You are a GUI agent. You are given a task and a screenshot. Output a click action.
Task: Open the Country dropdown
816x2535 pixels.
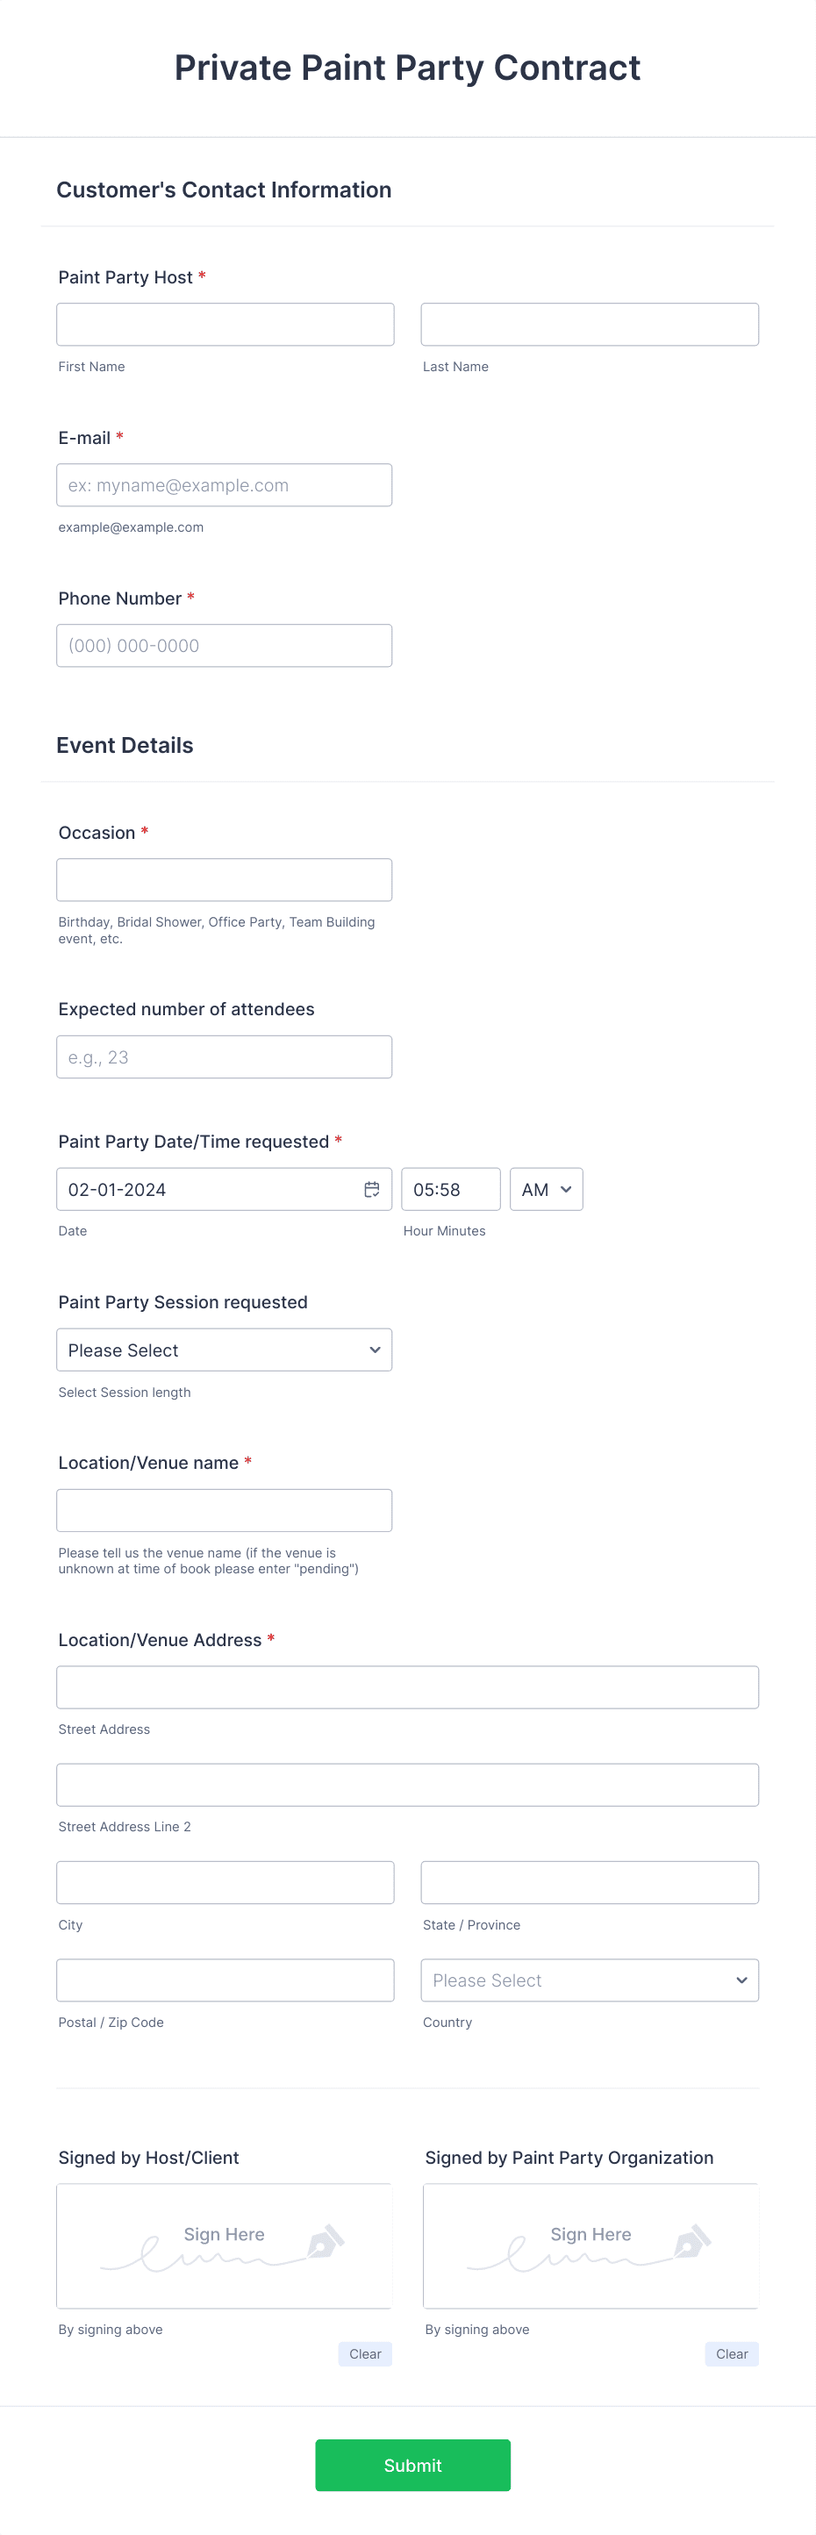pyautogui.click(x=590, y=1980)
